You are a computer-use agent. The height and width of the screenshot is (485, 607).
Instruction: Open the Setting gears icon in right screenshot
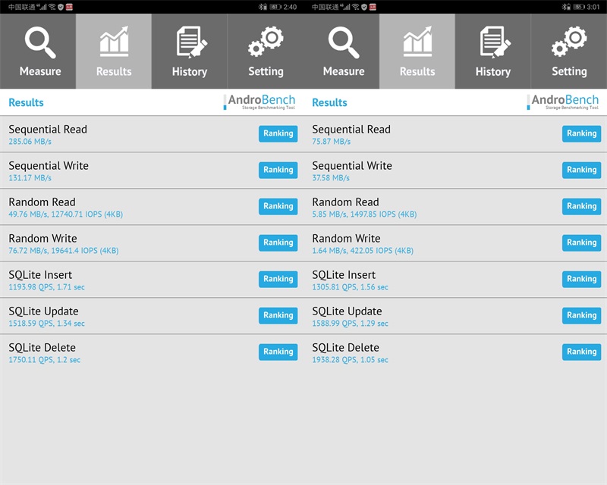point(569,42)
